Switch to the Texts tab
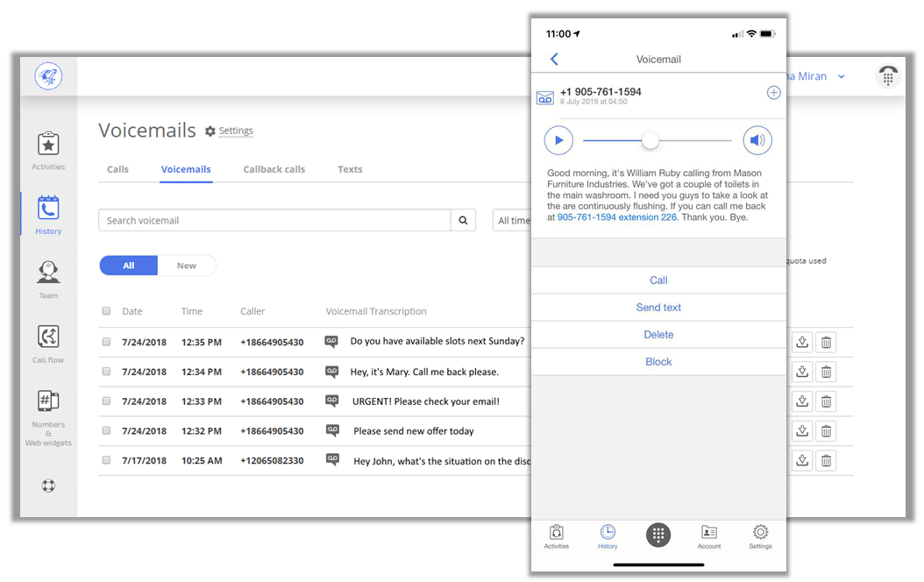The width and height of the screenshot is (924, 582). point(350,169)
